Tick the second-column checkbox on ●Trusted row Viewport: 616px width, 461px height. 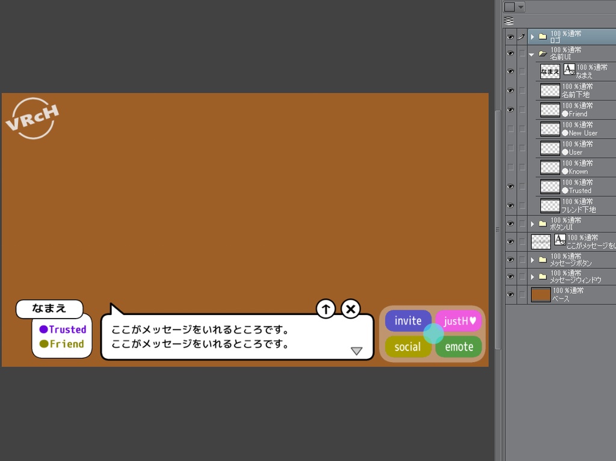coord(522,186)
